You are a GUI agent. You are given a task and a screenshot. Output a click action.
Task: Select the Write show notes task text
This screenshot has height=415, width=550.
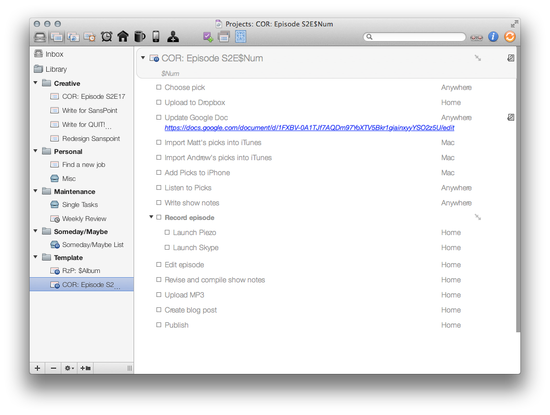[192, 203]
